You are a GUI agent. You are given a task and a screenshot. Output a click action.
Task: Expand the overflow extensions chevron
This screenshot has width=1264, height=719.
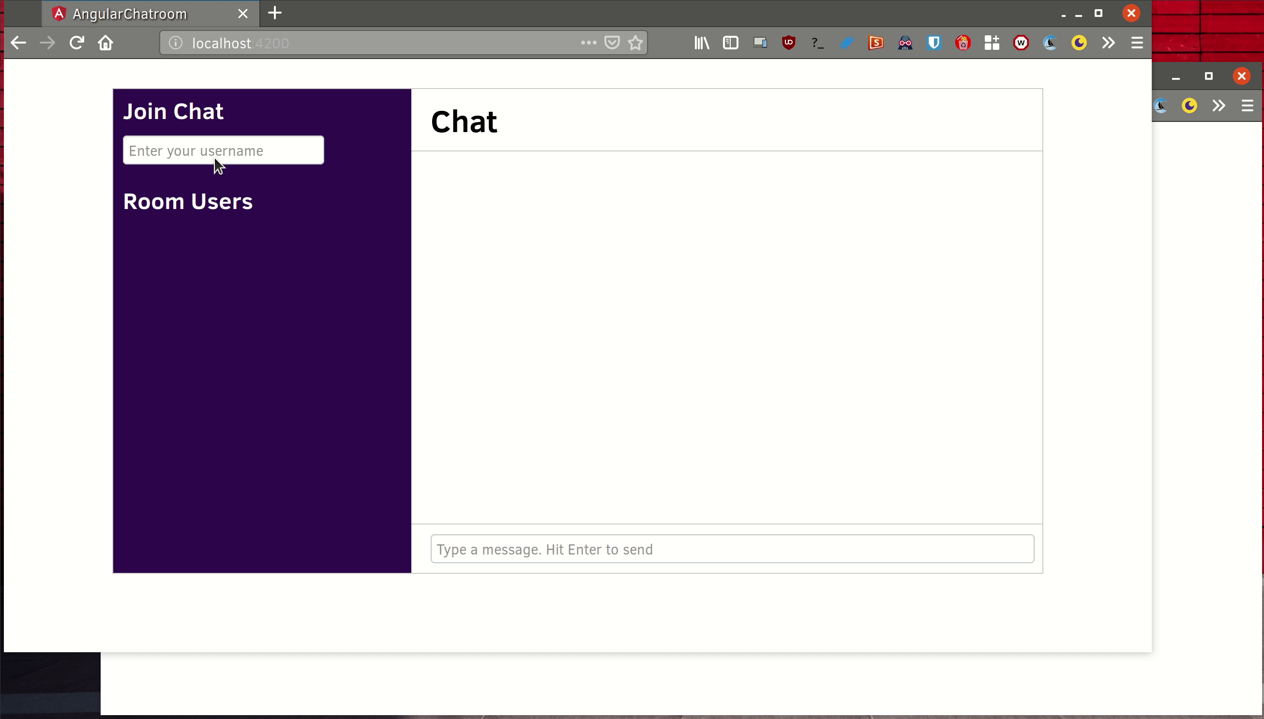pos(1108,43)
